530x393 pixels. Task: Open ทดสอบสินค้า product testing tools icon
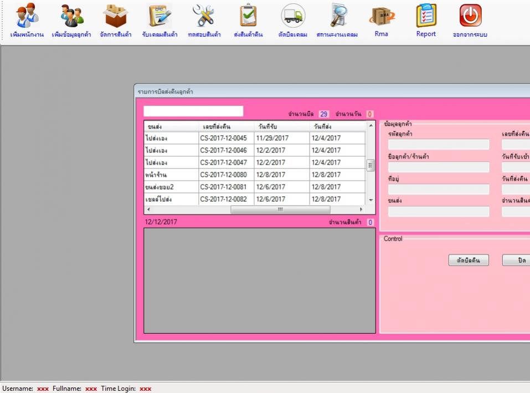click(204, 21)
